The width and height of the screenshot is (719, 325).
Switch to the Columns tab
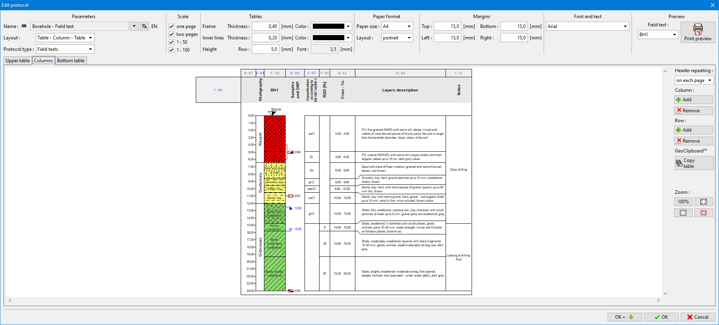43,61
